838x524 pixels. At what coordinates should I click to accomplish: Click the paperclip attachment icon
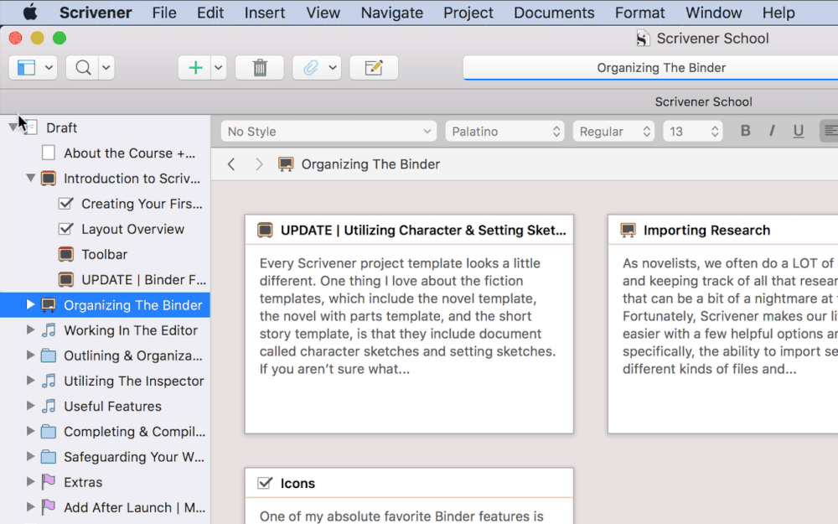tap(310, 68)
